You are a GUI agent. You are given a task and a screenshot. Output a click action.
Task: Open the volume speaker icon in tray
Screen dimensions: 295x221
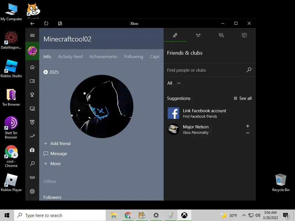[258, 215]
